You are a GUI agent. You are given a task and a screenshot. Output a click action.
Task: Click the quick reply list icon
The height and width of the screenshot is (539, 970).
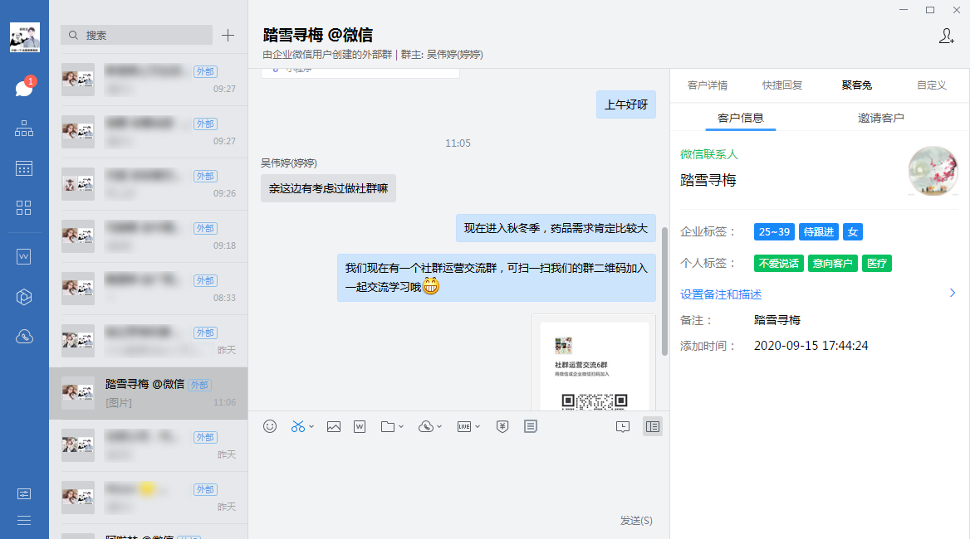click(530, 426)
